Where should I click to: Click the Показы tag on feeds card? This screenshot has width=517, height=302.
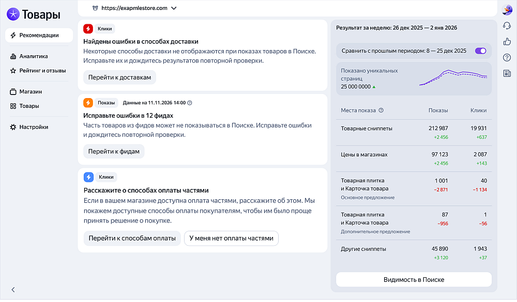coord(106,103)
